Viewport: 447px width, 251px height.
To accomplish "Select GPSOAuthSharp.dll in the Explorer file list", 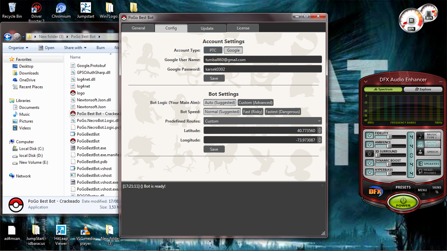I will coord(90,73).
